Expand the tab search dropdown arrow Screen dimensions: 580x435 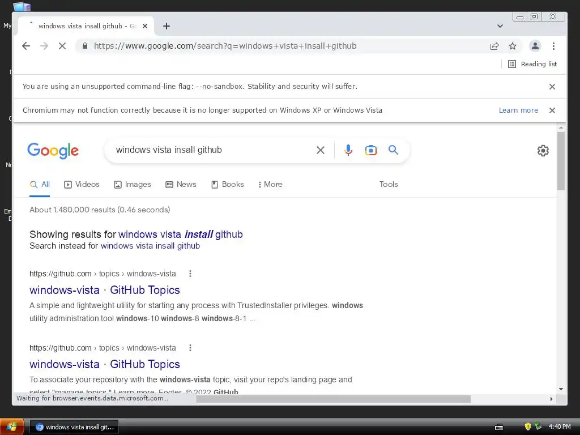(500, 26)
